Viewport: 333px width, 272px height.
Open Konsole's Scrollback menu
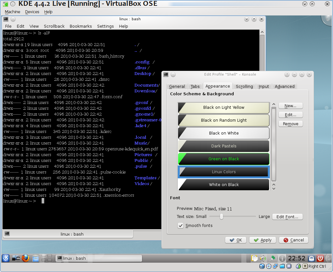pos(54,26)
